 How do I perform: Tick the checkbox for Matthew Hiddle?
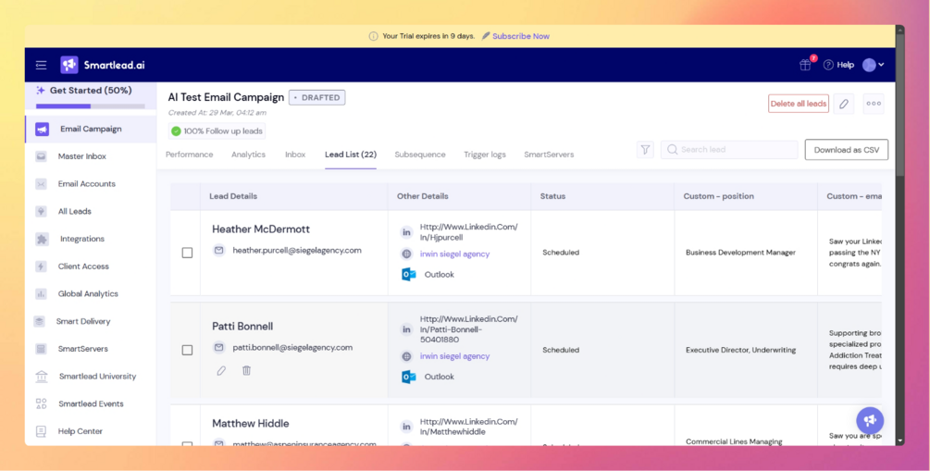tap(187, 444)
